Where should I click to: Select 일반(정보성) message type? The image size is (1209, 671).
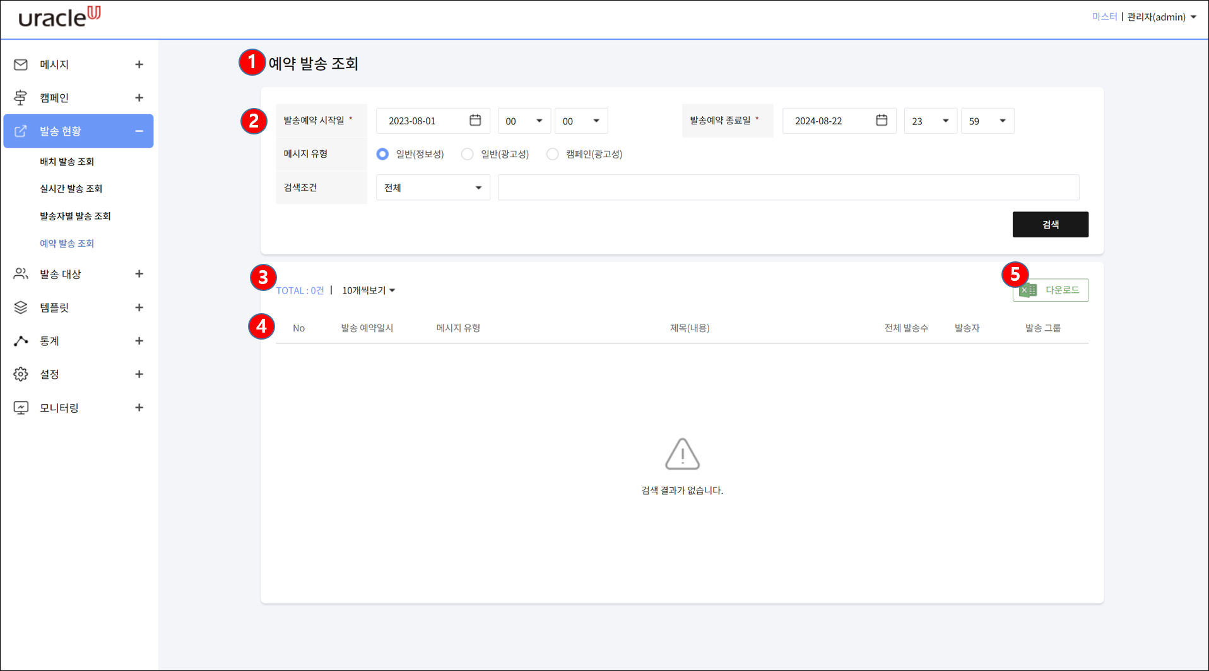pyautogui.click(x=382, y=154)
